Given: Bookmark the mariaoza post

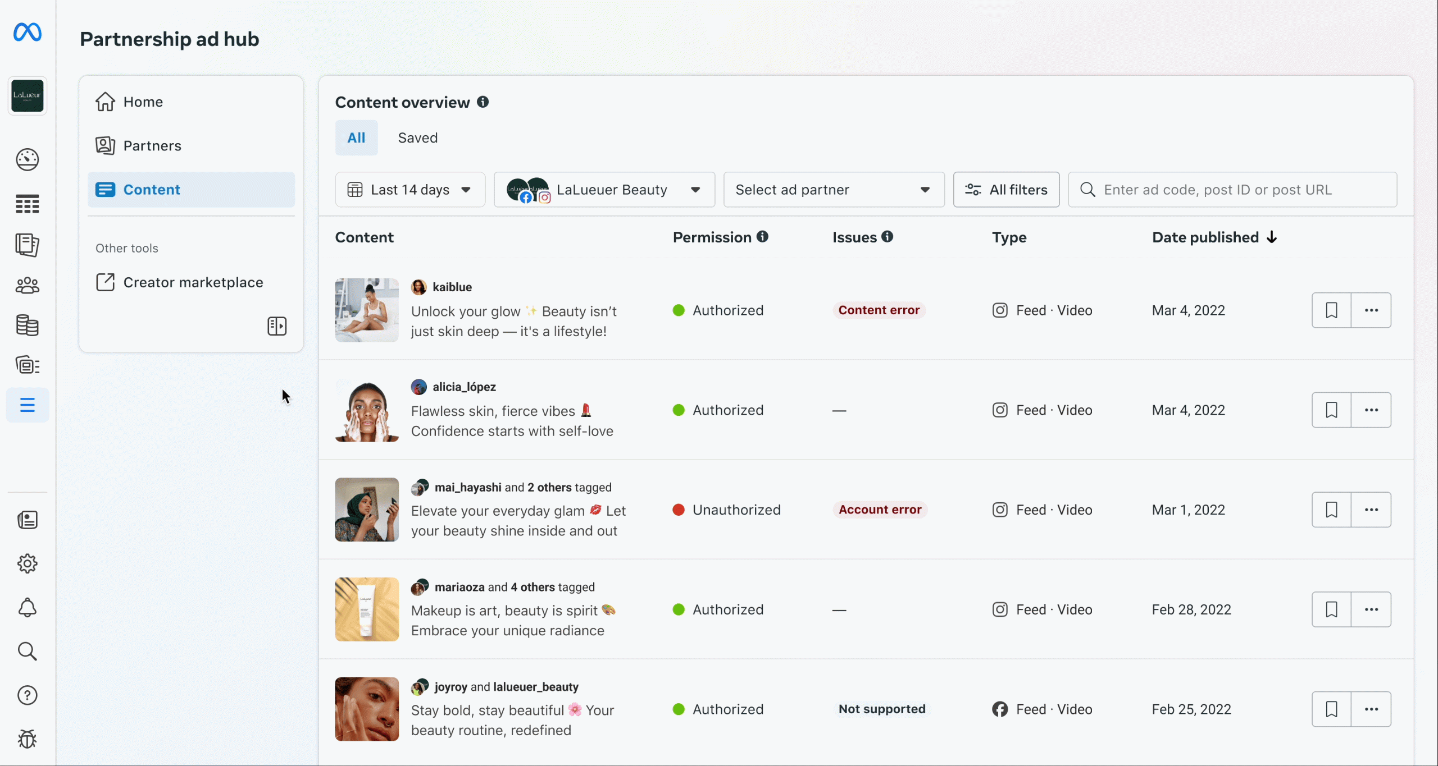Looking at the screenshot, I should click(1331, 609).
